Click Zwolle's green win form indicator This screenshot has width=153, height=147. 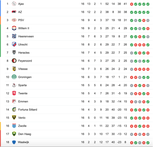140,126
